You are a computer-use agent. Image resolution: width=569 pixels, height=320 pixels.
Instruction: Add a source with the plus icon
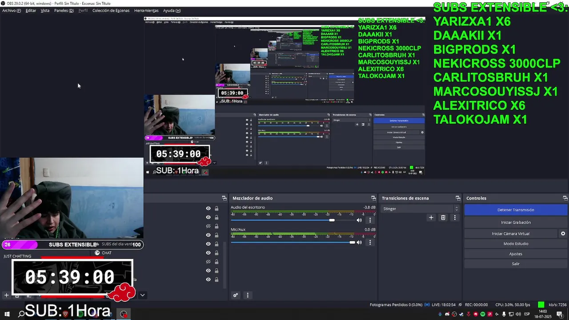click(x=7, y=295)
